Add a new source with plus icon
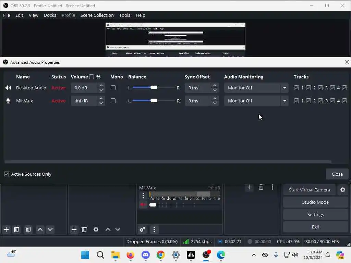The image size is (351, 263). [x=74, y=229]
